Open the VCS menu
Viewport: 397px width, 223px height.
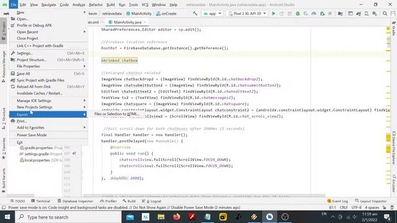point(145,4)
